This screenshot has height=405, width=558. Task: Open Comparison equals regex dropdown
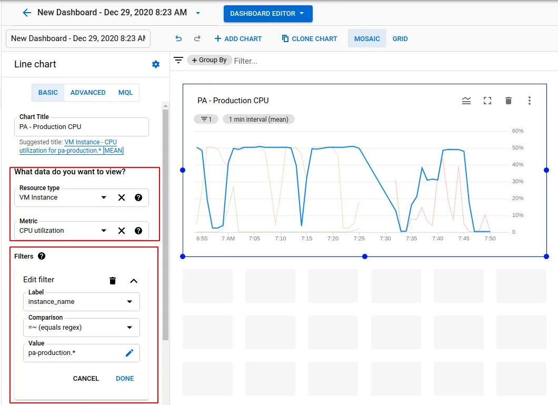coord(82,328)
